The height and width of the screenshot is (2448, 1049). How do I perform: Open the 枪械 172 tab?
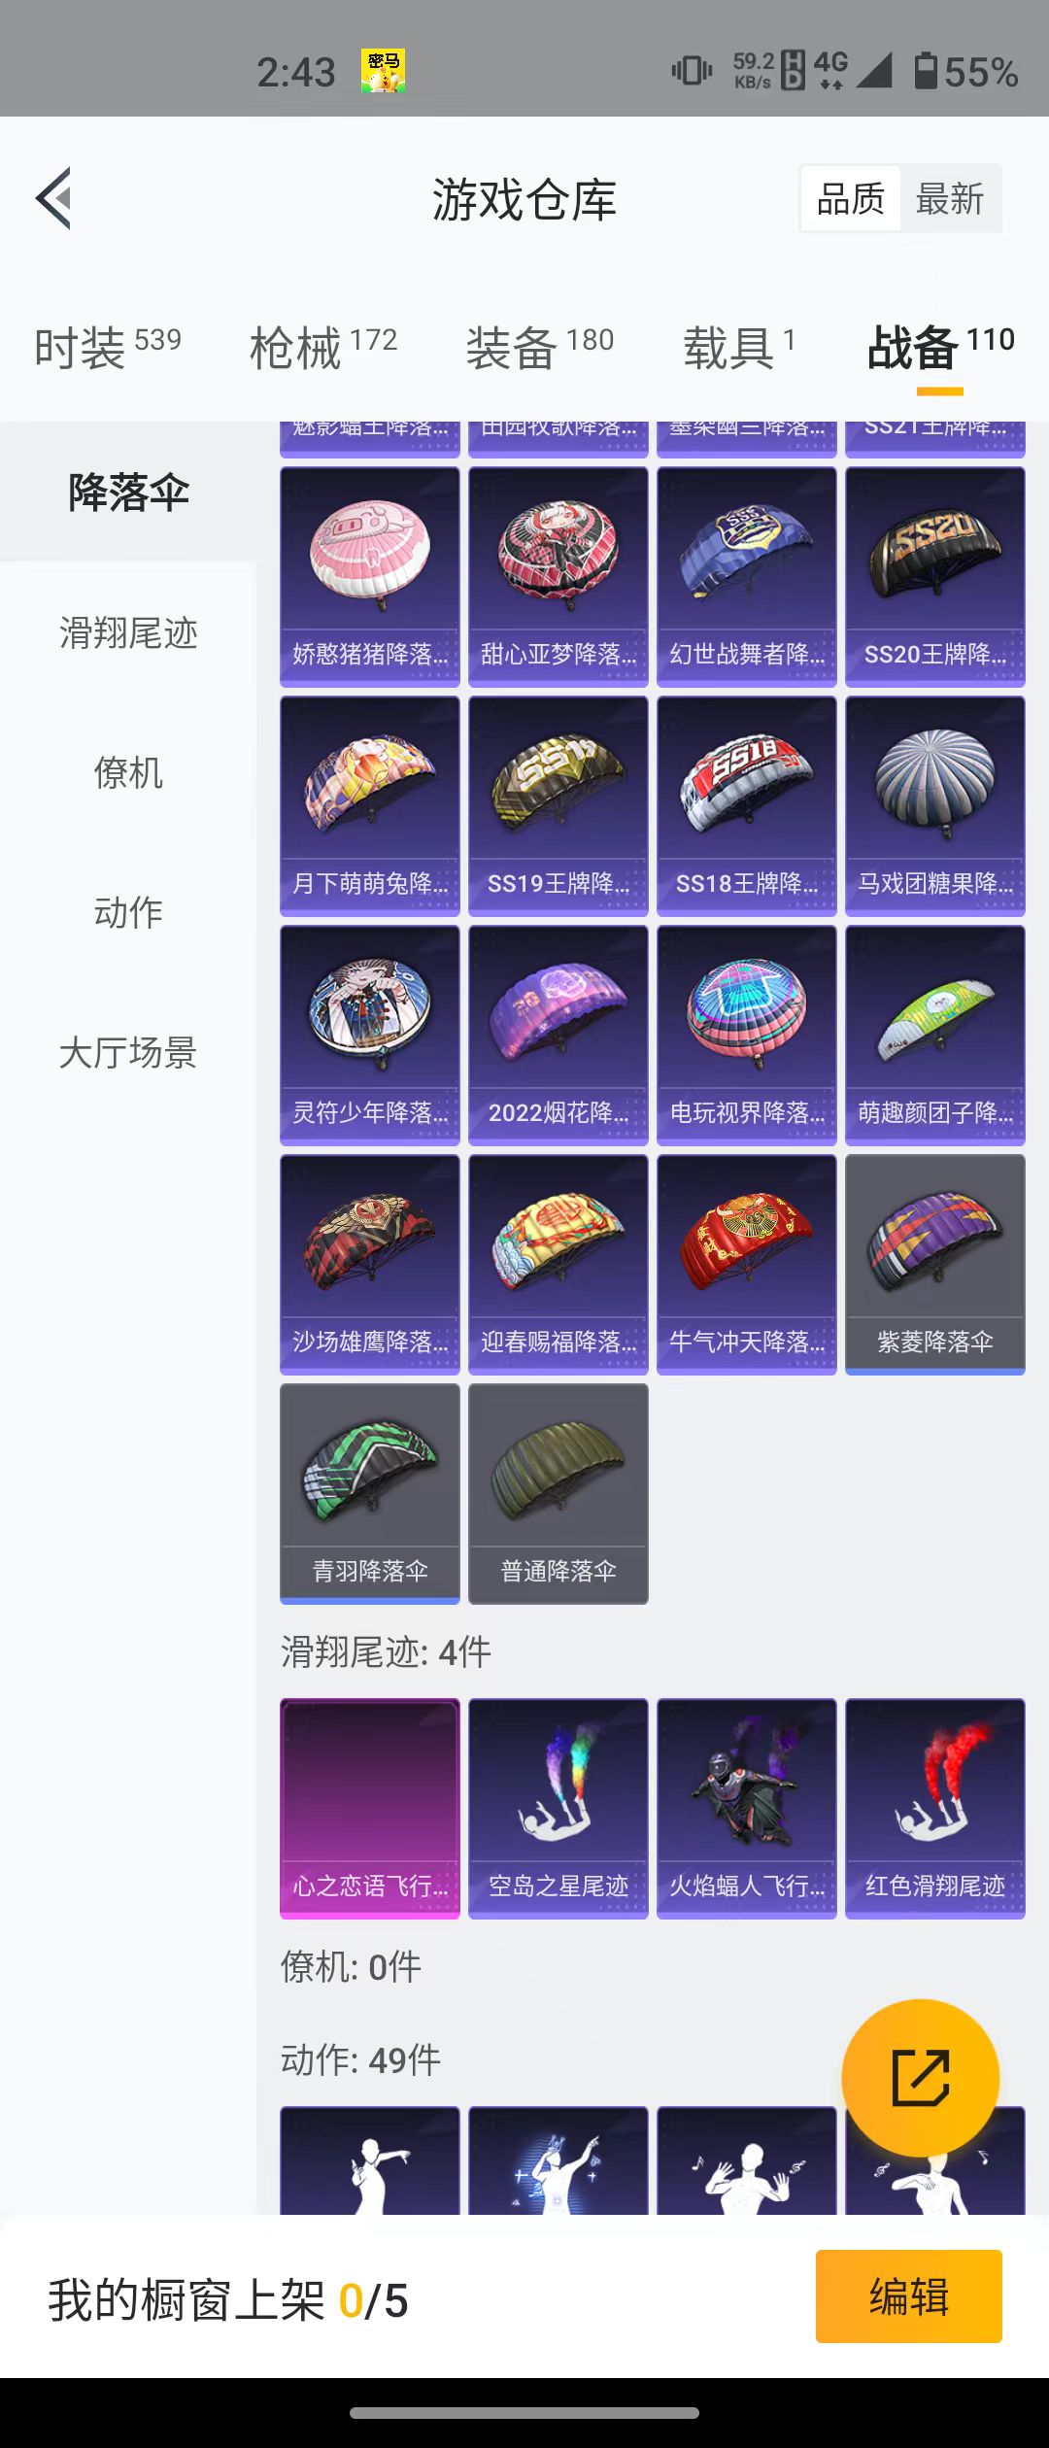323,347
